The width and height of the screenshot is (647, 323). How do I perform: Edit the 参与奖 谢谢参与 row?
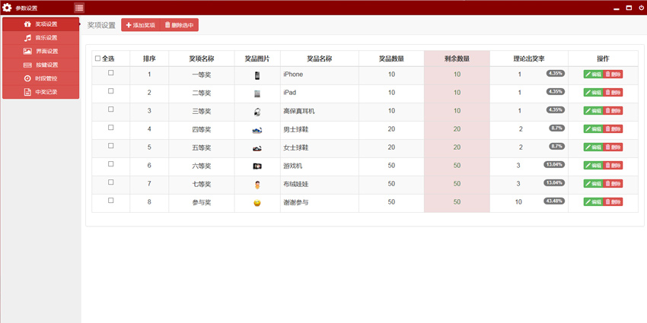[594, 202]
